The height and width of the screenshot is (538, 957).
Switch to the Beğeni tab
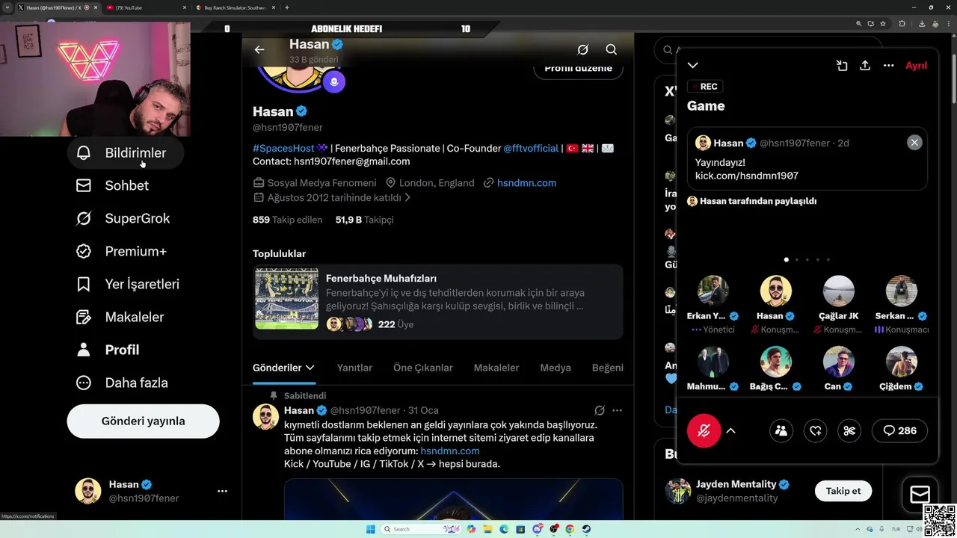(608, 368)
